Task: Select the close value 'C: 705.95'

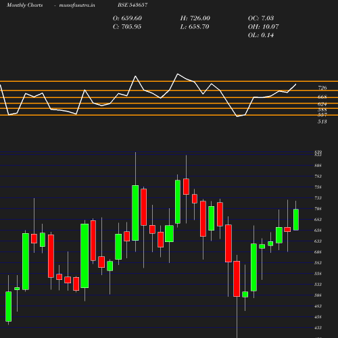Action: pyautogui.click(x=127, y=27)
